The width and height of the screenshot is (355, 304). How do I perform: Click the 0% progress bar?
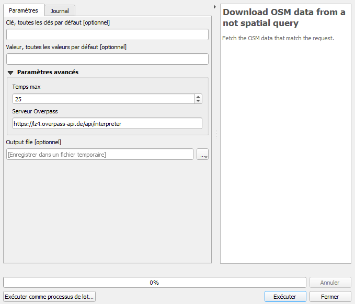(x=154, y=283)
